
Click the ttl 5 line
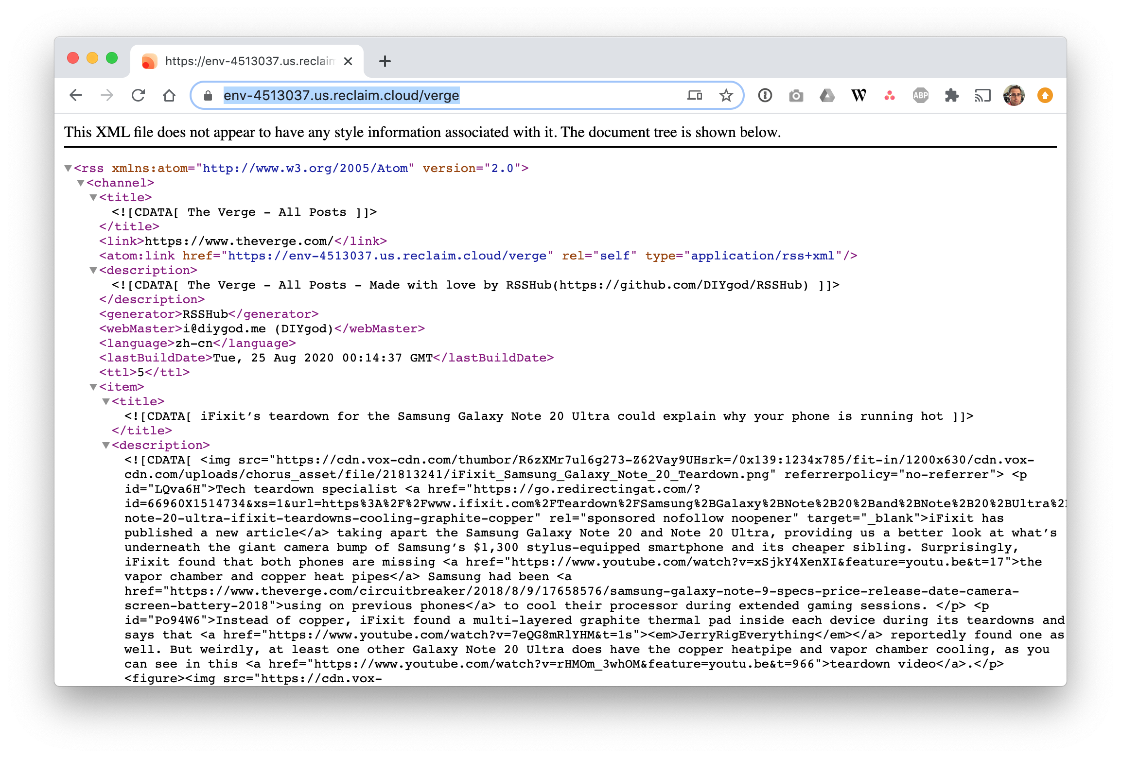pos(144,372)
